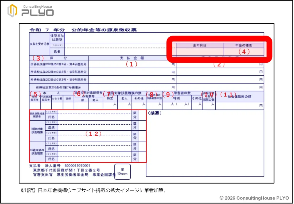Select the 生年月日 header cell

pyautogui.click(x=200, y=45)
